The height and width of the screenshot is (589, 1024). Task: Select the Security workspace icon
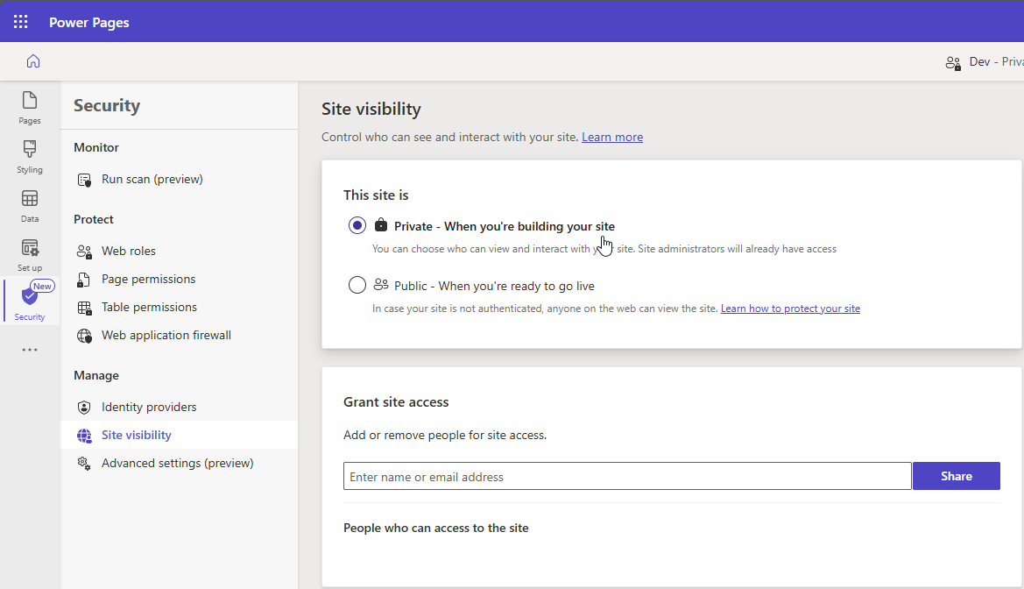(30, 297)
